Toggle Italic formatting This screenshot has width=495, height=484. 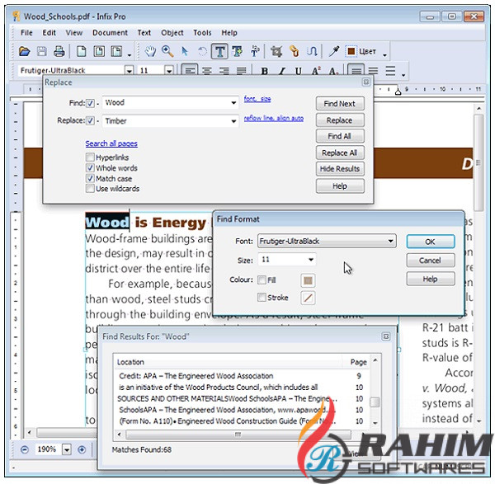(x=282, y=71)
